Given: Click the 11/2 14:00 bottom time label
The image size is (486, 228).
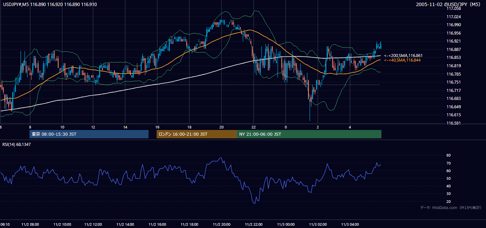Looking at the screenshot, I should pyautogui.click(x=125, y=225).
